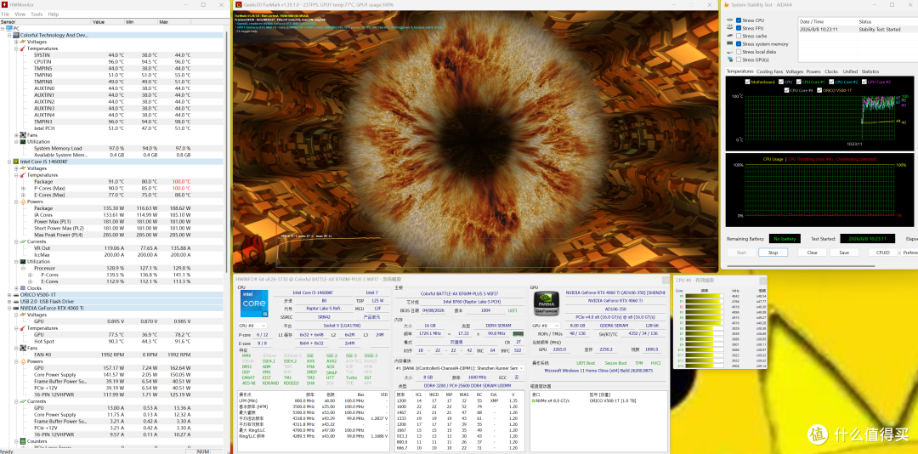Open the GPU #0 dropdown in HWiNFO
This screenshot has width=918, height=454.
coord(547,325)
